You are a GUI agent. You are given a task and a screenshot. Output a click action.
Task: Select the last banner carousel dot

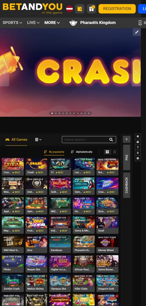(x=89, y=113)
